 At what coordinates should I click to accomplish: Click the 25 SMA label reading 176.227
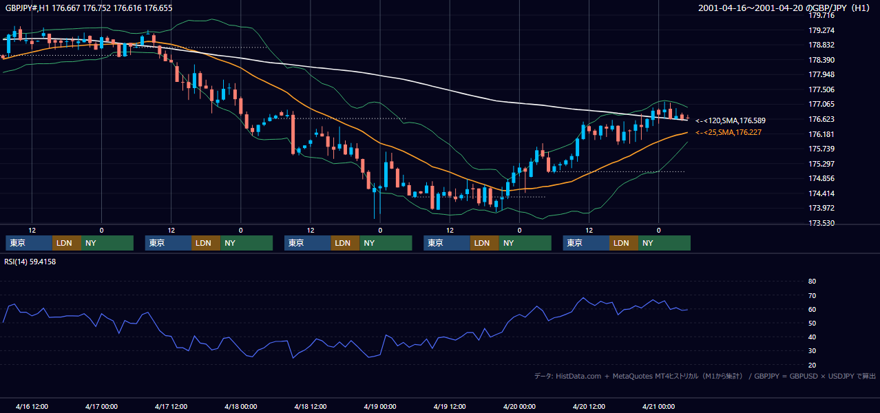[729, 132]
